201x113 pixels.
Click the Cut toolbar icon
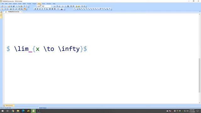17,6
